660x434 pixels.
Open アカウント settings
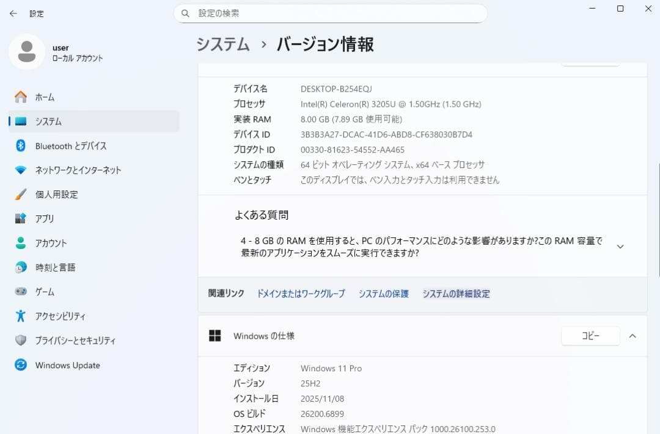coord(94,243)
